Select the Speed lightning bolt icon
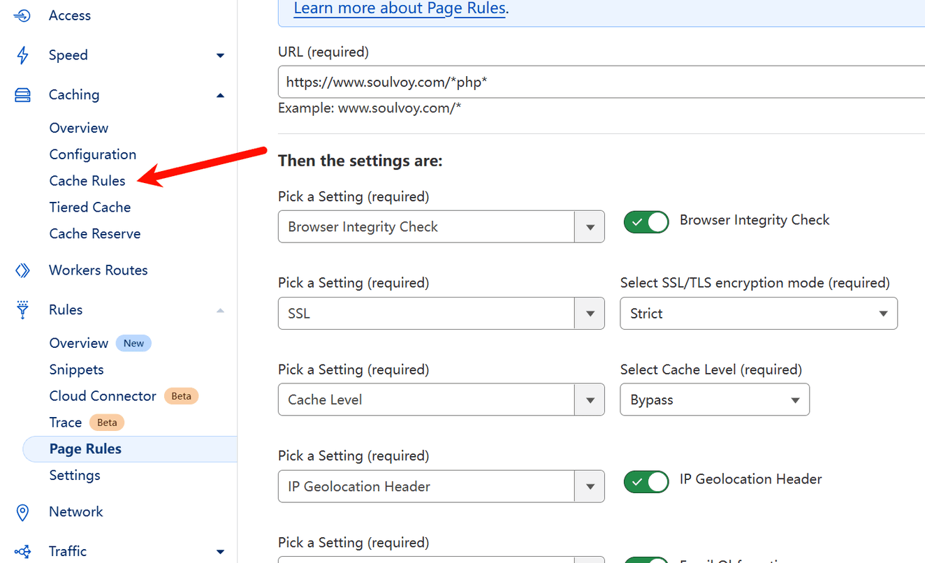The height and width of the screenshot is (563, 925). (22, 54)
